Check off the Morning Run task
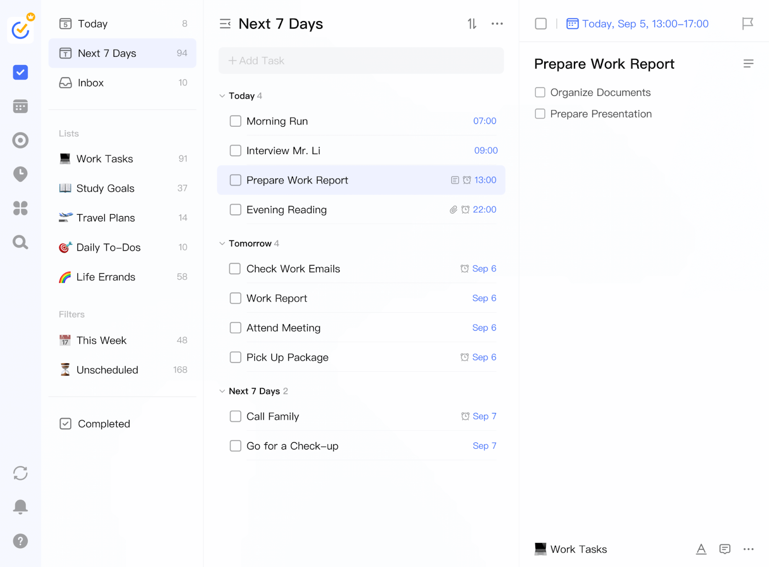Screen dimensions: 769x567 [x=236, y=121]
